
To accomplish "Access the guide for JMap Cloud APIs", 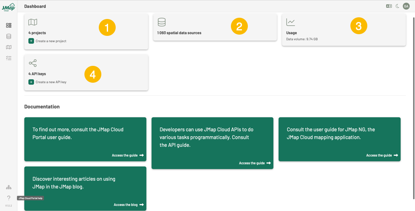I will pos(255,163).
